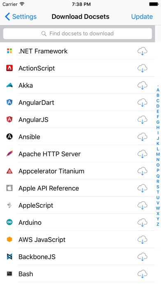
Task: Download the Ansible docset
Action: (x=142, y=137)
